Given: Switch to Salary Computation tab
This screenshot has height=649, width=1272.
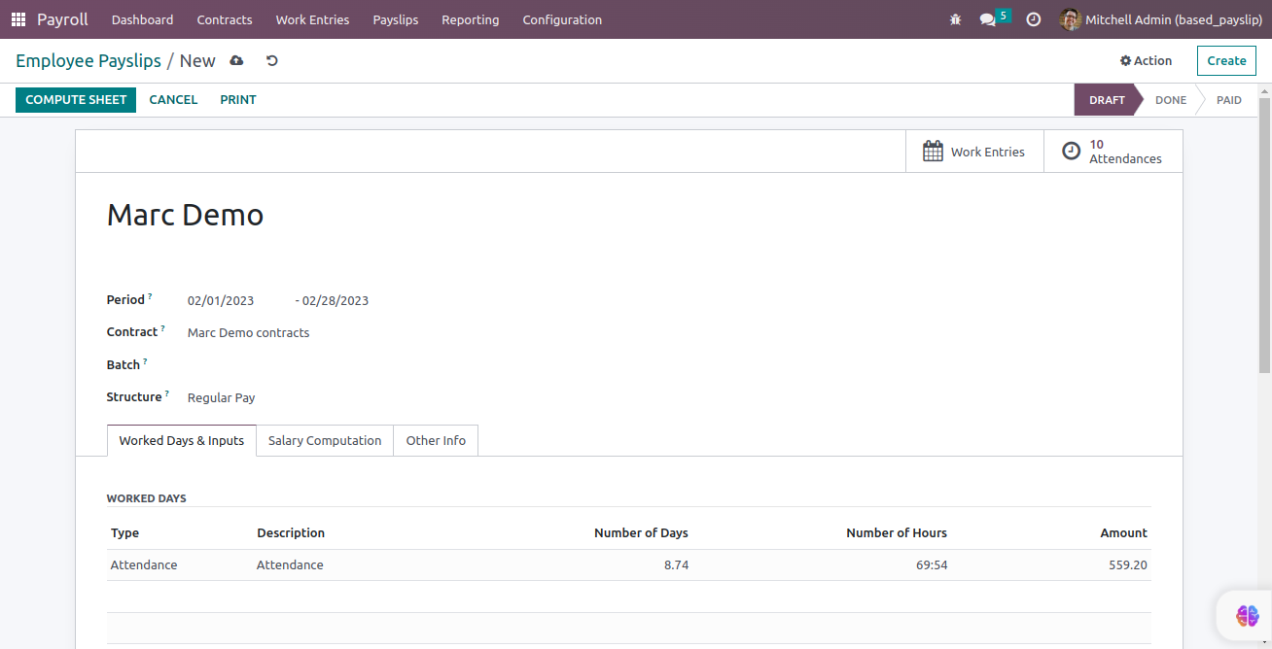Looking at the screenshot, I should 325,440.
